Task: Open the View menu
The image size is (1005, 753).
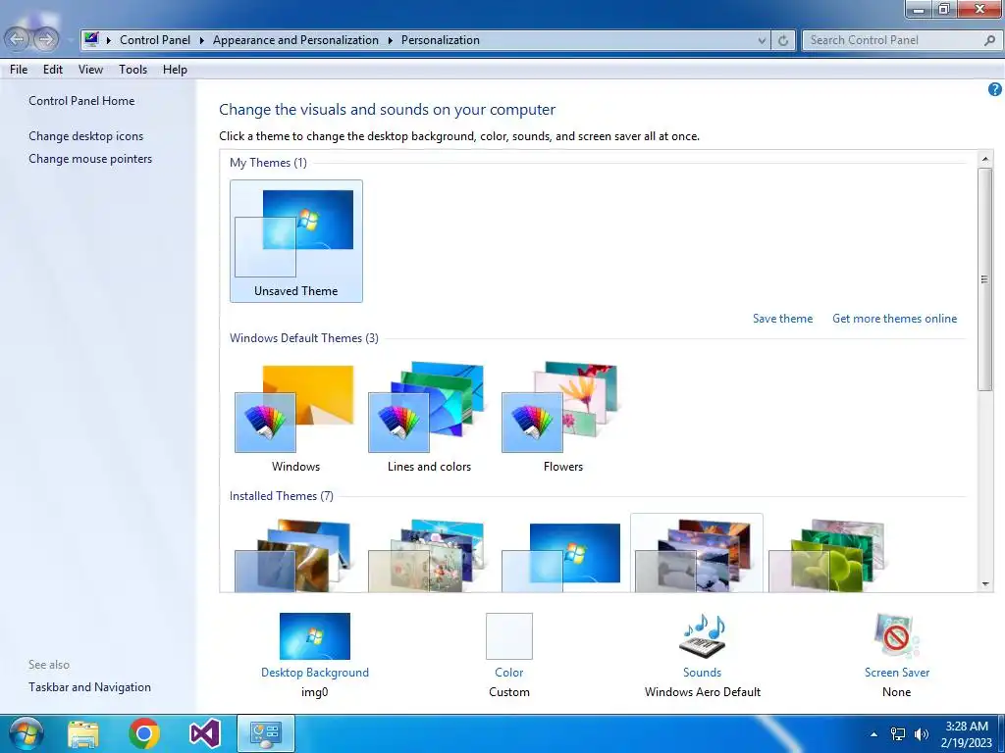Action: tap(90, 70)
